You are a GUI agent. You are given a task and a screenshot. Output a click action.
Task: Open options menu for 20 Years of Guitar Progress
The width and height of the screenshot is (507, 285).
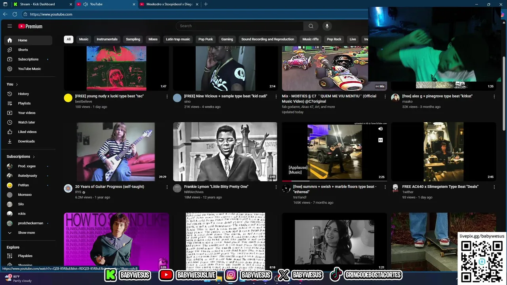[x=167, y=187]
